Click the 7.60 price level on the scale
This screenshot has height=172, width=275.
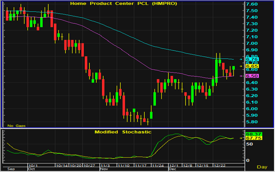[252, 4]
